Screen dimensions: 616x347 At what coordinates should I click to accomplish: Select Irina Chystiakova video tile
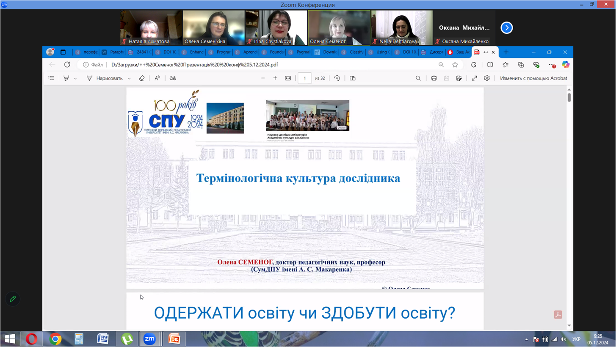tap(276, 28)
